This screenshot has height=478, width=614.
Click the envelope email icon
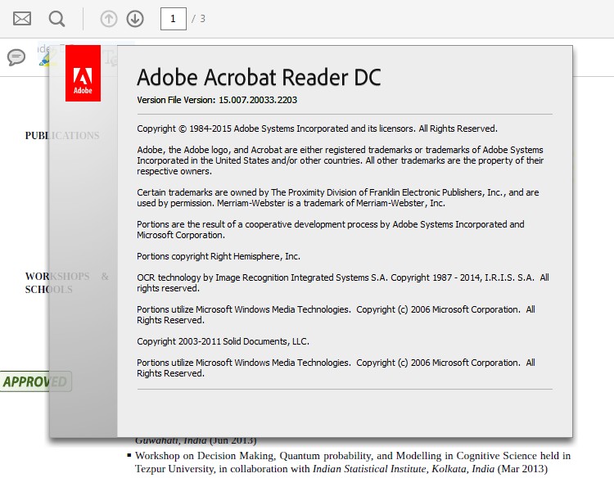click(22, 18)
